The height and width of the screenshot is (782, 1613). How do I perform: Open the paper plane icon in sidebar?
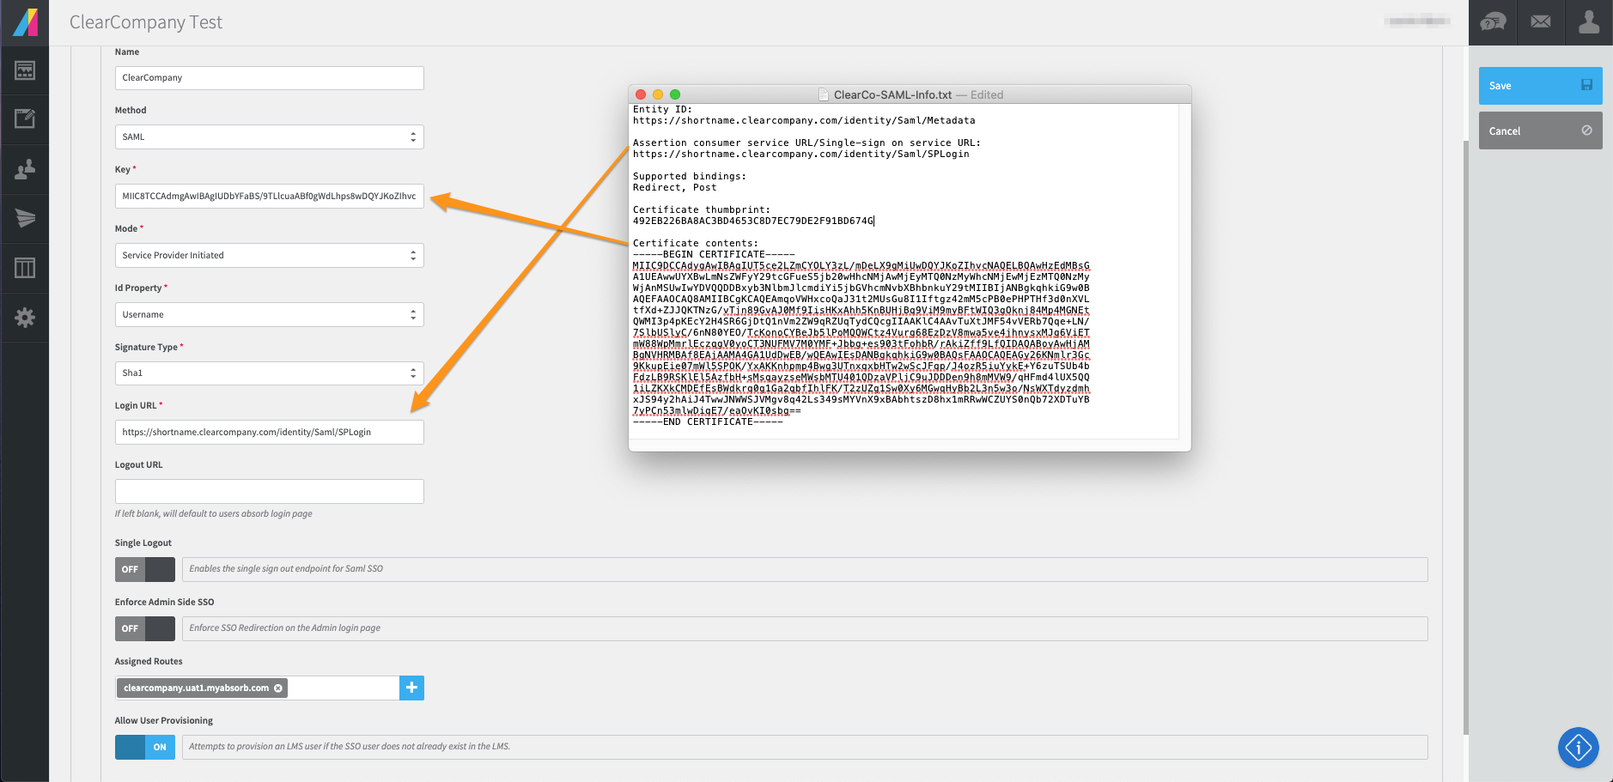coord(25,218)
